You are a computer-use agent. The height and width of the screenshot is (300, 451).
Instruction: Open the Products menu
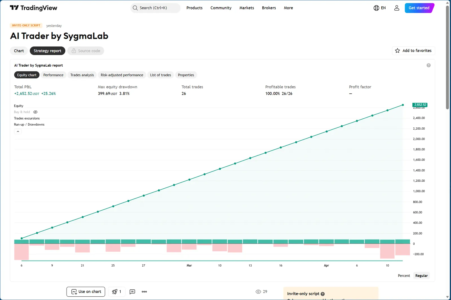pyautogui.click(x=194, y=8)
